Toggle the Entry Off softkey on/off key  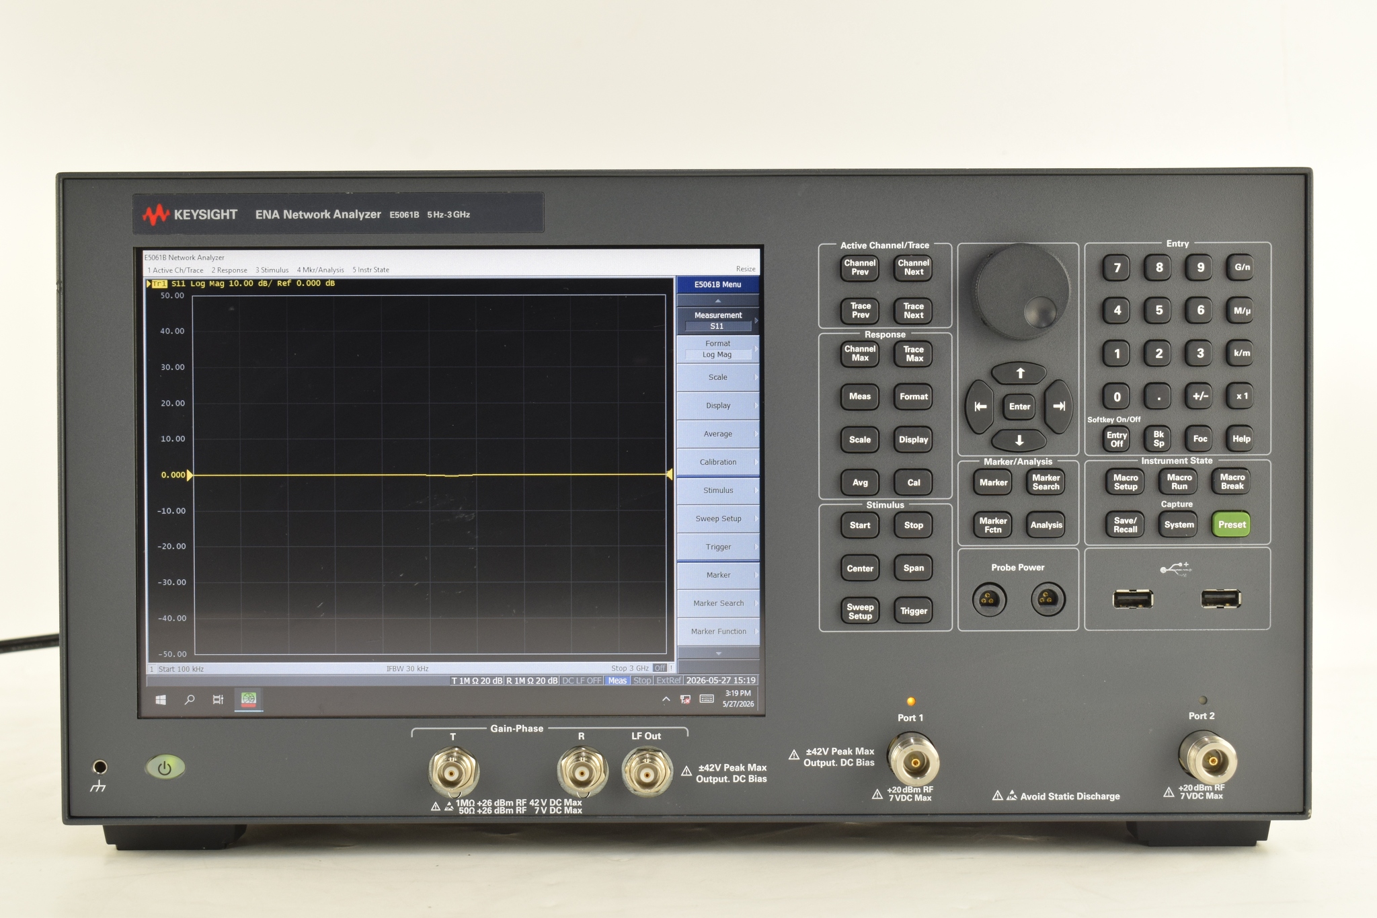click(x=1117, y=439)
